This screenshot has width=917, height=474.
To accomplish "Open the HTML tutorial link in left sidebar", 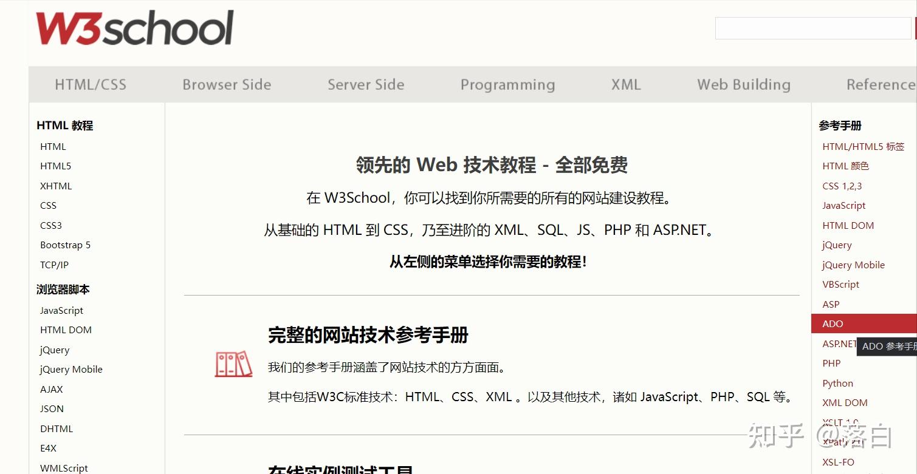I will point(53,146).
